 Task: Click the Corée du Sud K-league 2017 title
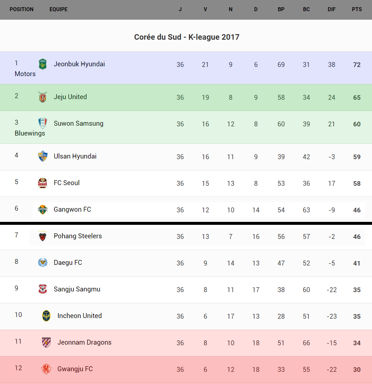187,37
